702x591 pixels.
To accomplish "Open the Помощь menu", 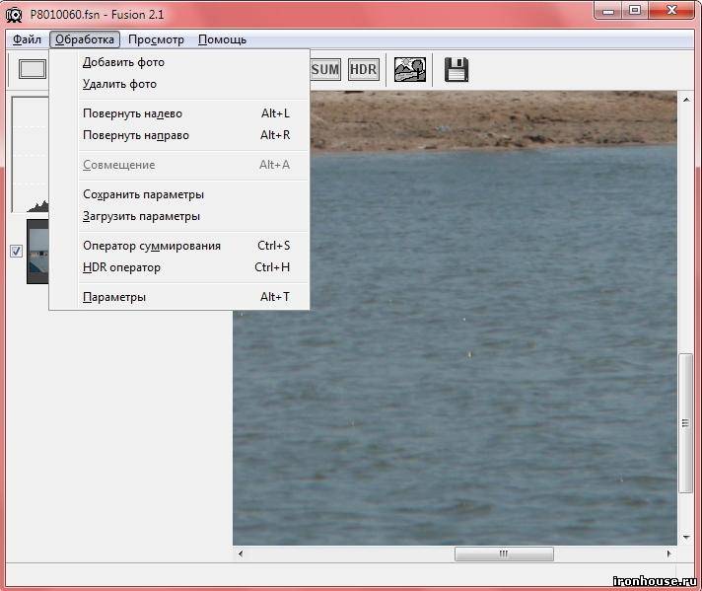I will click(222, 39).
